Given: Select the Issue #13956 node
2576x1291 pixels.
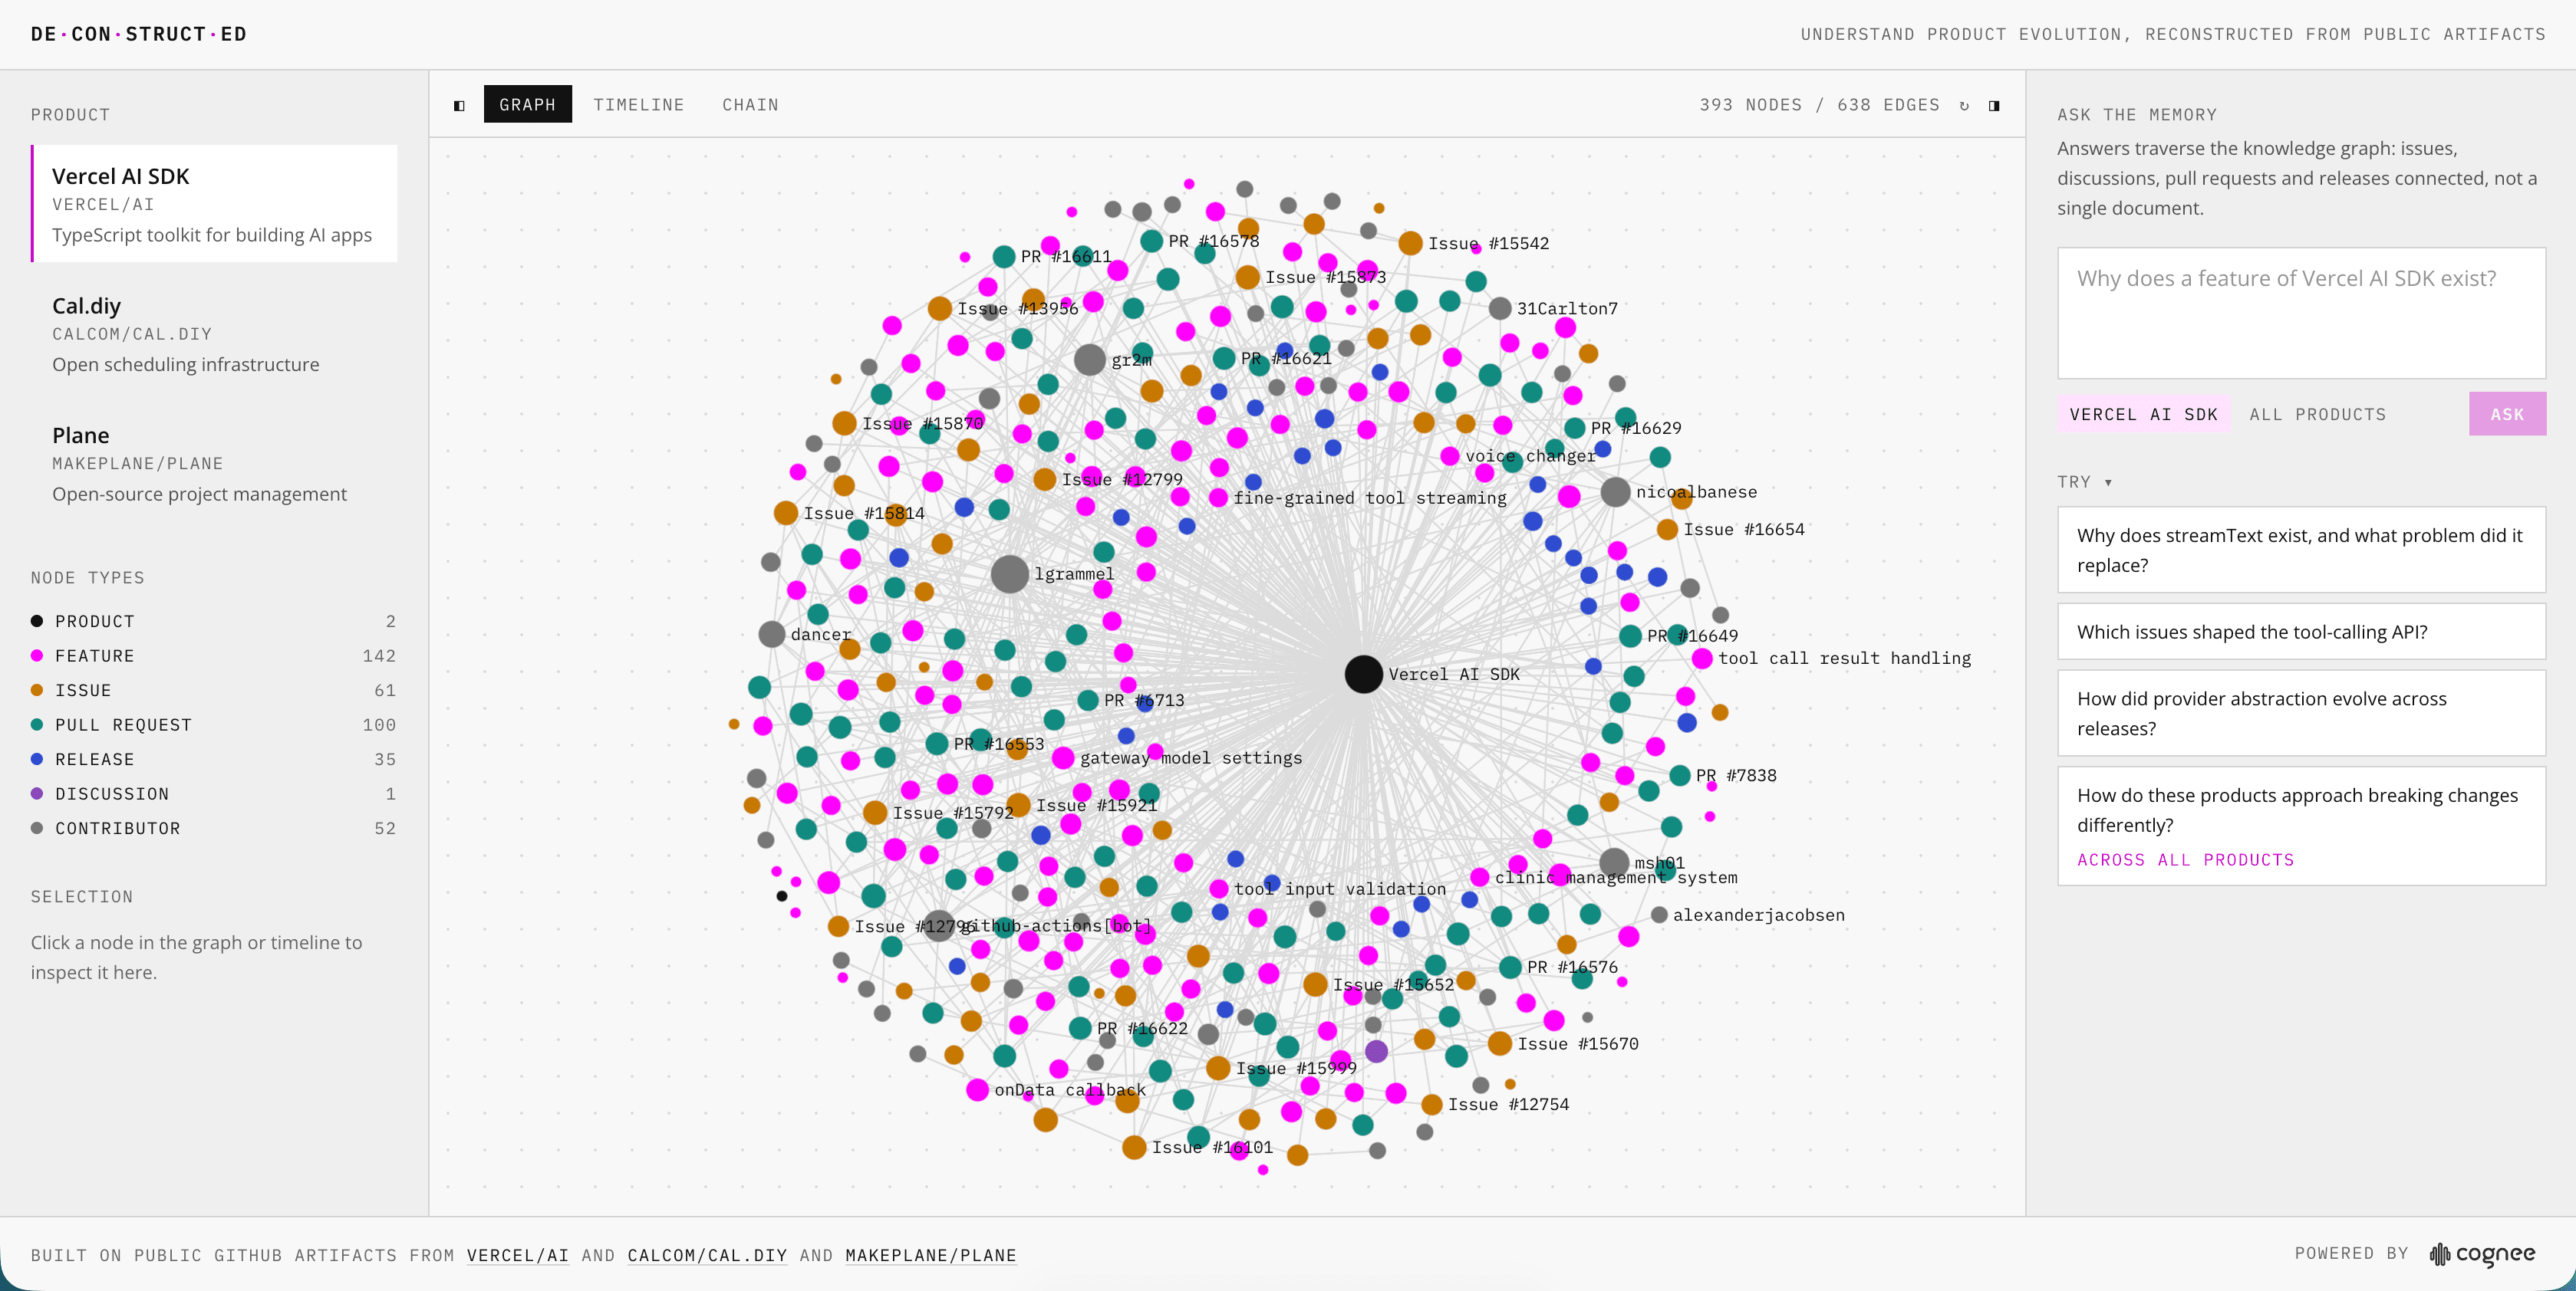Looking at the screenshot, I should (x=939, y=307).
